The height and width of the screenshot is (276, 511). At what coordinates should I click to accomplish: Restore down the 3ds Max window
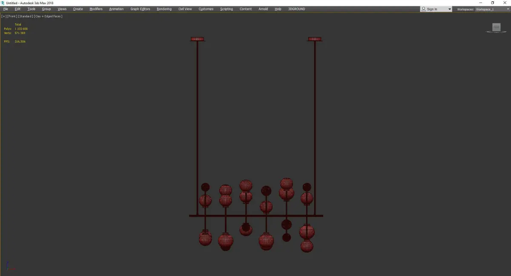[493, 3]
